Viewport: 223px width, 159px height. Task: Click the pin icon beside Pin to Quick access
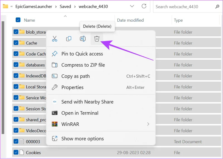55,54
